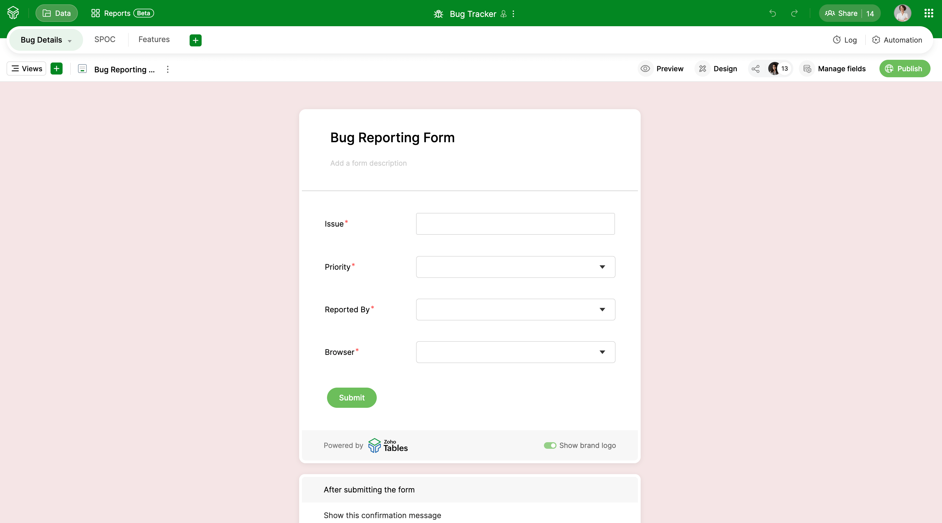942x523 pixels.
Task: Click the Add a form description placeholder
Action: click(x=368, y=163)
